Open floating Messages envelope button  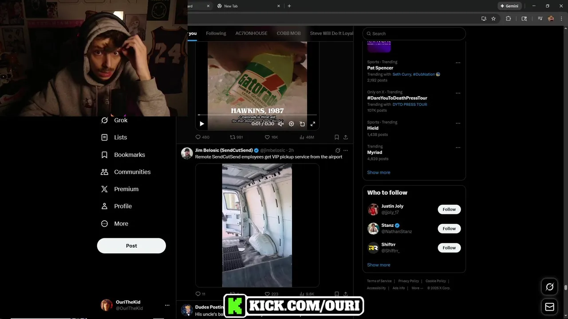(x=549, y=307)
